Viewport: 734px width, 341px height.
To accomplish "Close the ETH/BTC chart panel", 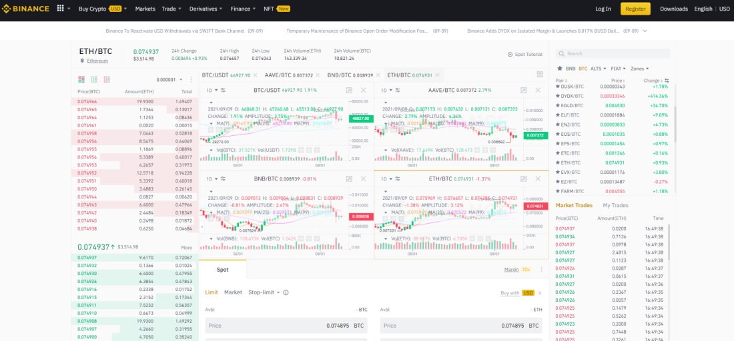I will coord(538,178).
